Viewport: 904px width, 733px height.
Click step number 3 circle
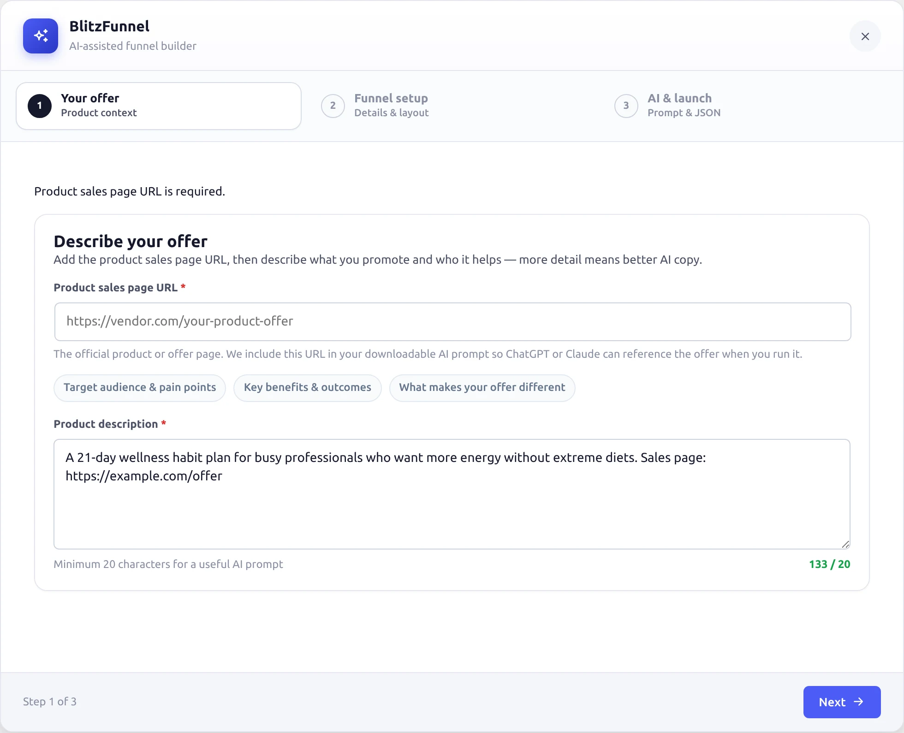tap(626, 106)
